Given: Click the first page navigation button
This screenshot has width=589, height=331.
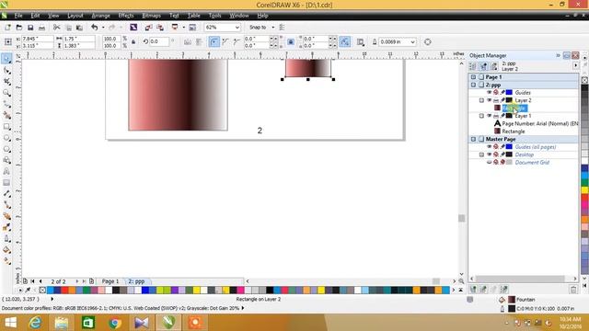Looking at the screenshot, I should pyautogui.click(x=33, y=281).
